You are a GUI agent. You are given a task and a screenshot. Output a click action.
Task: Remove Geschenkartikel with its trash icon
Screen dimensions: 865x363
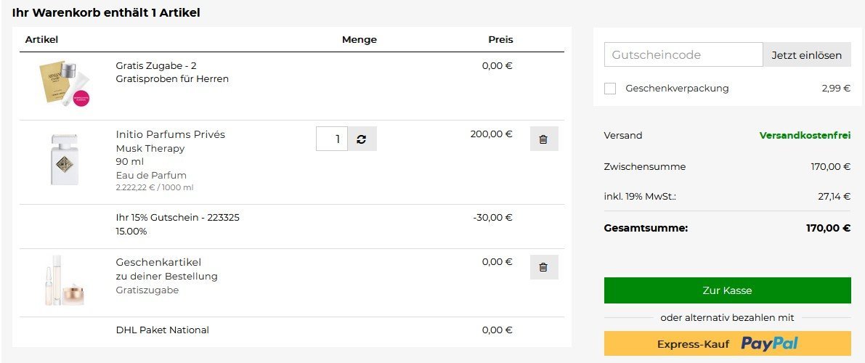click(543, 267)
